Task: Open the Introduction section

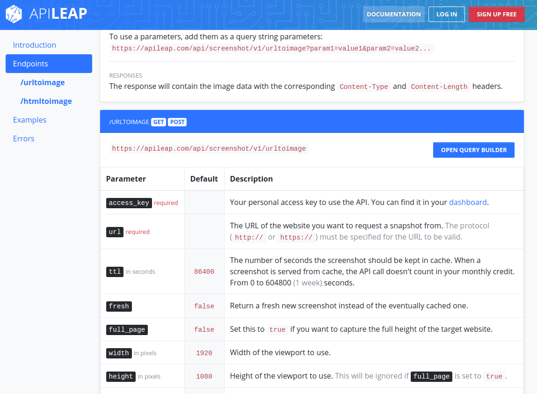Action: [35, 45]
